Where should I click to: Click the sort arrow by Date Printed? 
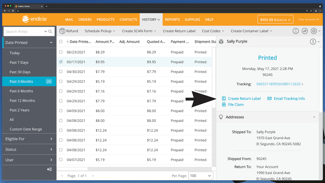pos(68,42)
